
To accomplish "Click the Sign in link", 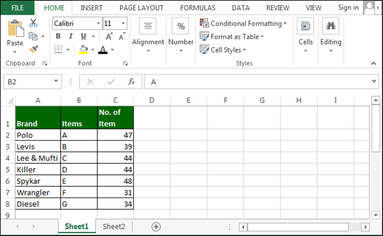I will 348,7.
